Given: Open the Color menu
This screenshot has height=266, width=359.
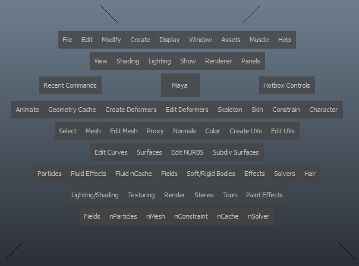Looking at the screenshot, I should pos(212,131).
